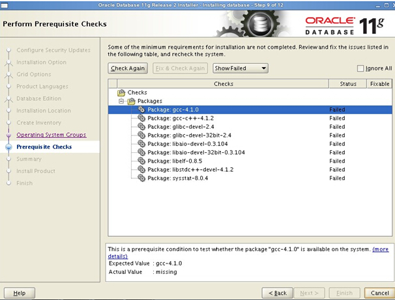Viewport: 395px width, 300px height.
Task: Click the package icon for sysstat-8.0.4
Action: click(141, 178)
